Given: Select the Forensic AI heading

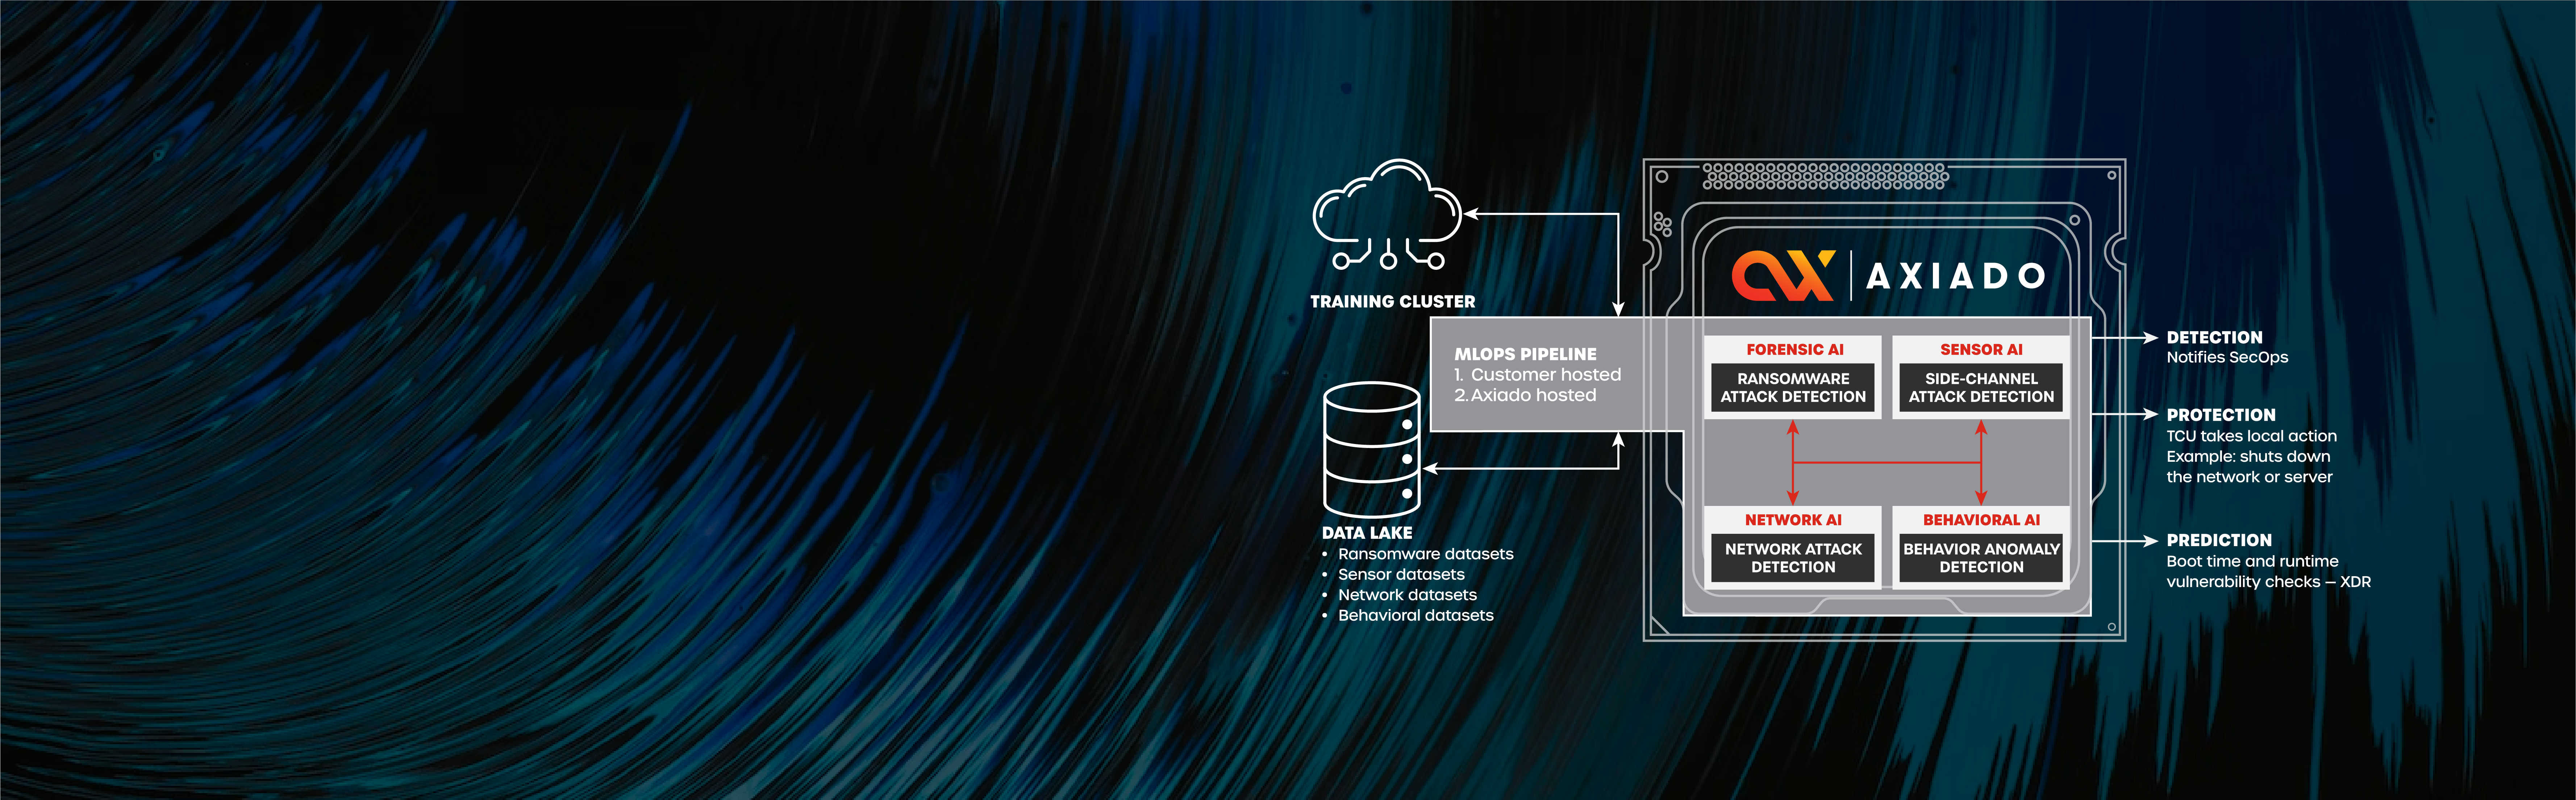Looking at the screenshot, I should click(1794, 350).
